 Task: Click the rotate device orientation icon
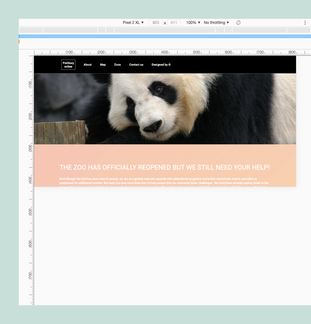pyautogui.click(x=238, y=22)
